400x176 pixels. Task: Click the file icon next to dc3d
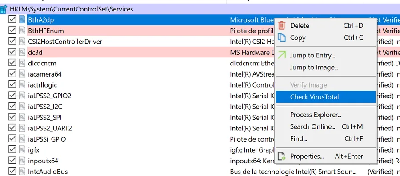click(x=22, y=52)
